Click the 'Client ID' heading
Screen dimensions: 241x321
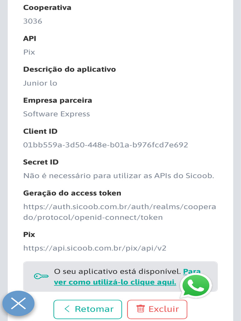pos(40,131)
